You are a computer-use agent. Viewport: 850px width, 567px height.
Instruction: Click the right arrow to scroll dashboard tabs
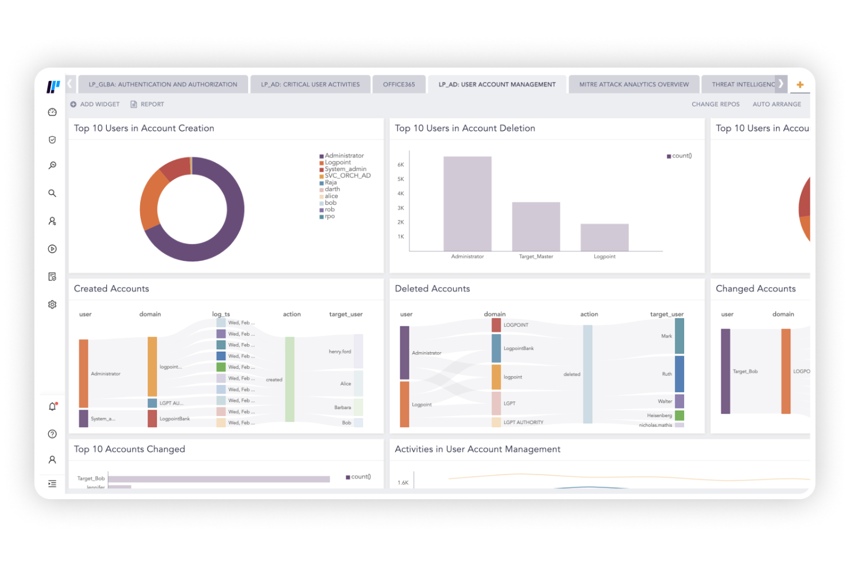click(x=781, y=83)
